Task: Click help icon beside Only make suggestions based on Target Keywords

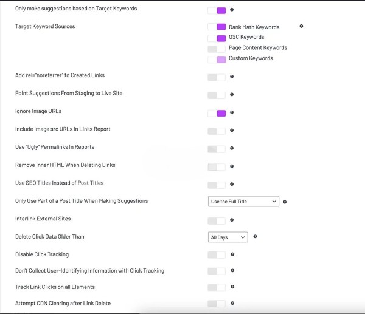Action: coord(232,10)
